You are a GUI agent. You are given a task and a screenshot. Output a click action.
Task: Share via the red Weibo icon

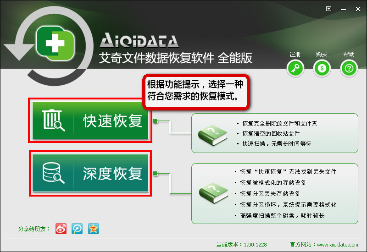pyautogui.click(x=61, y=229)
